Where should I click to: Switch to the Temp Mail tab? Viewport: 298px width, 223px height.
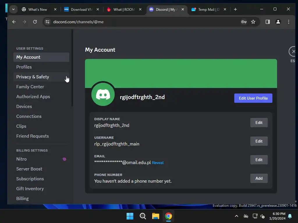(x=209, y=10)
